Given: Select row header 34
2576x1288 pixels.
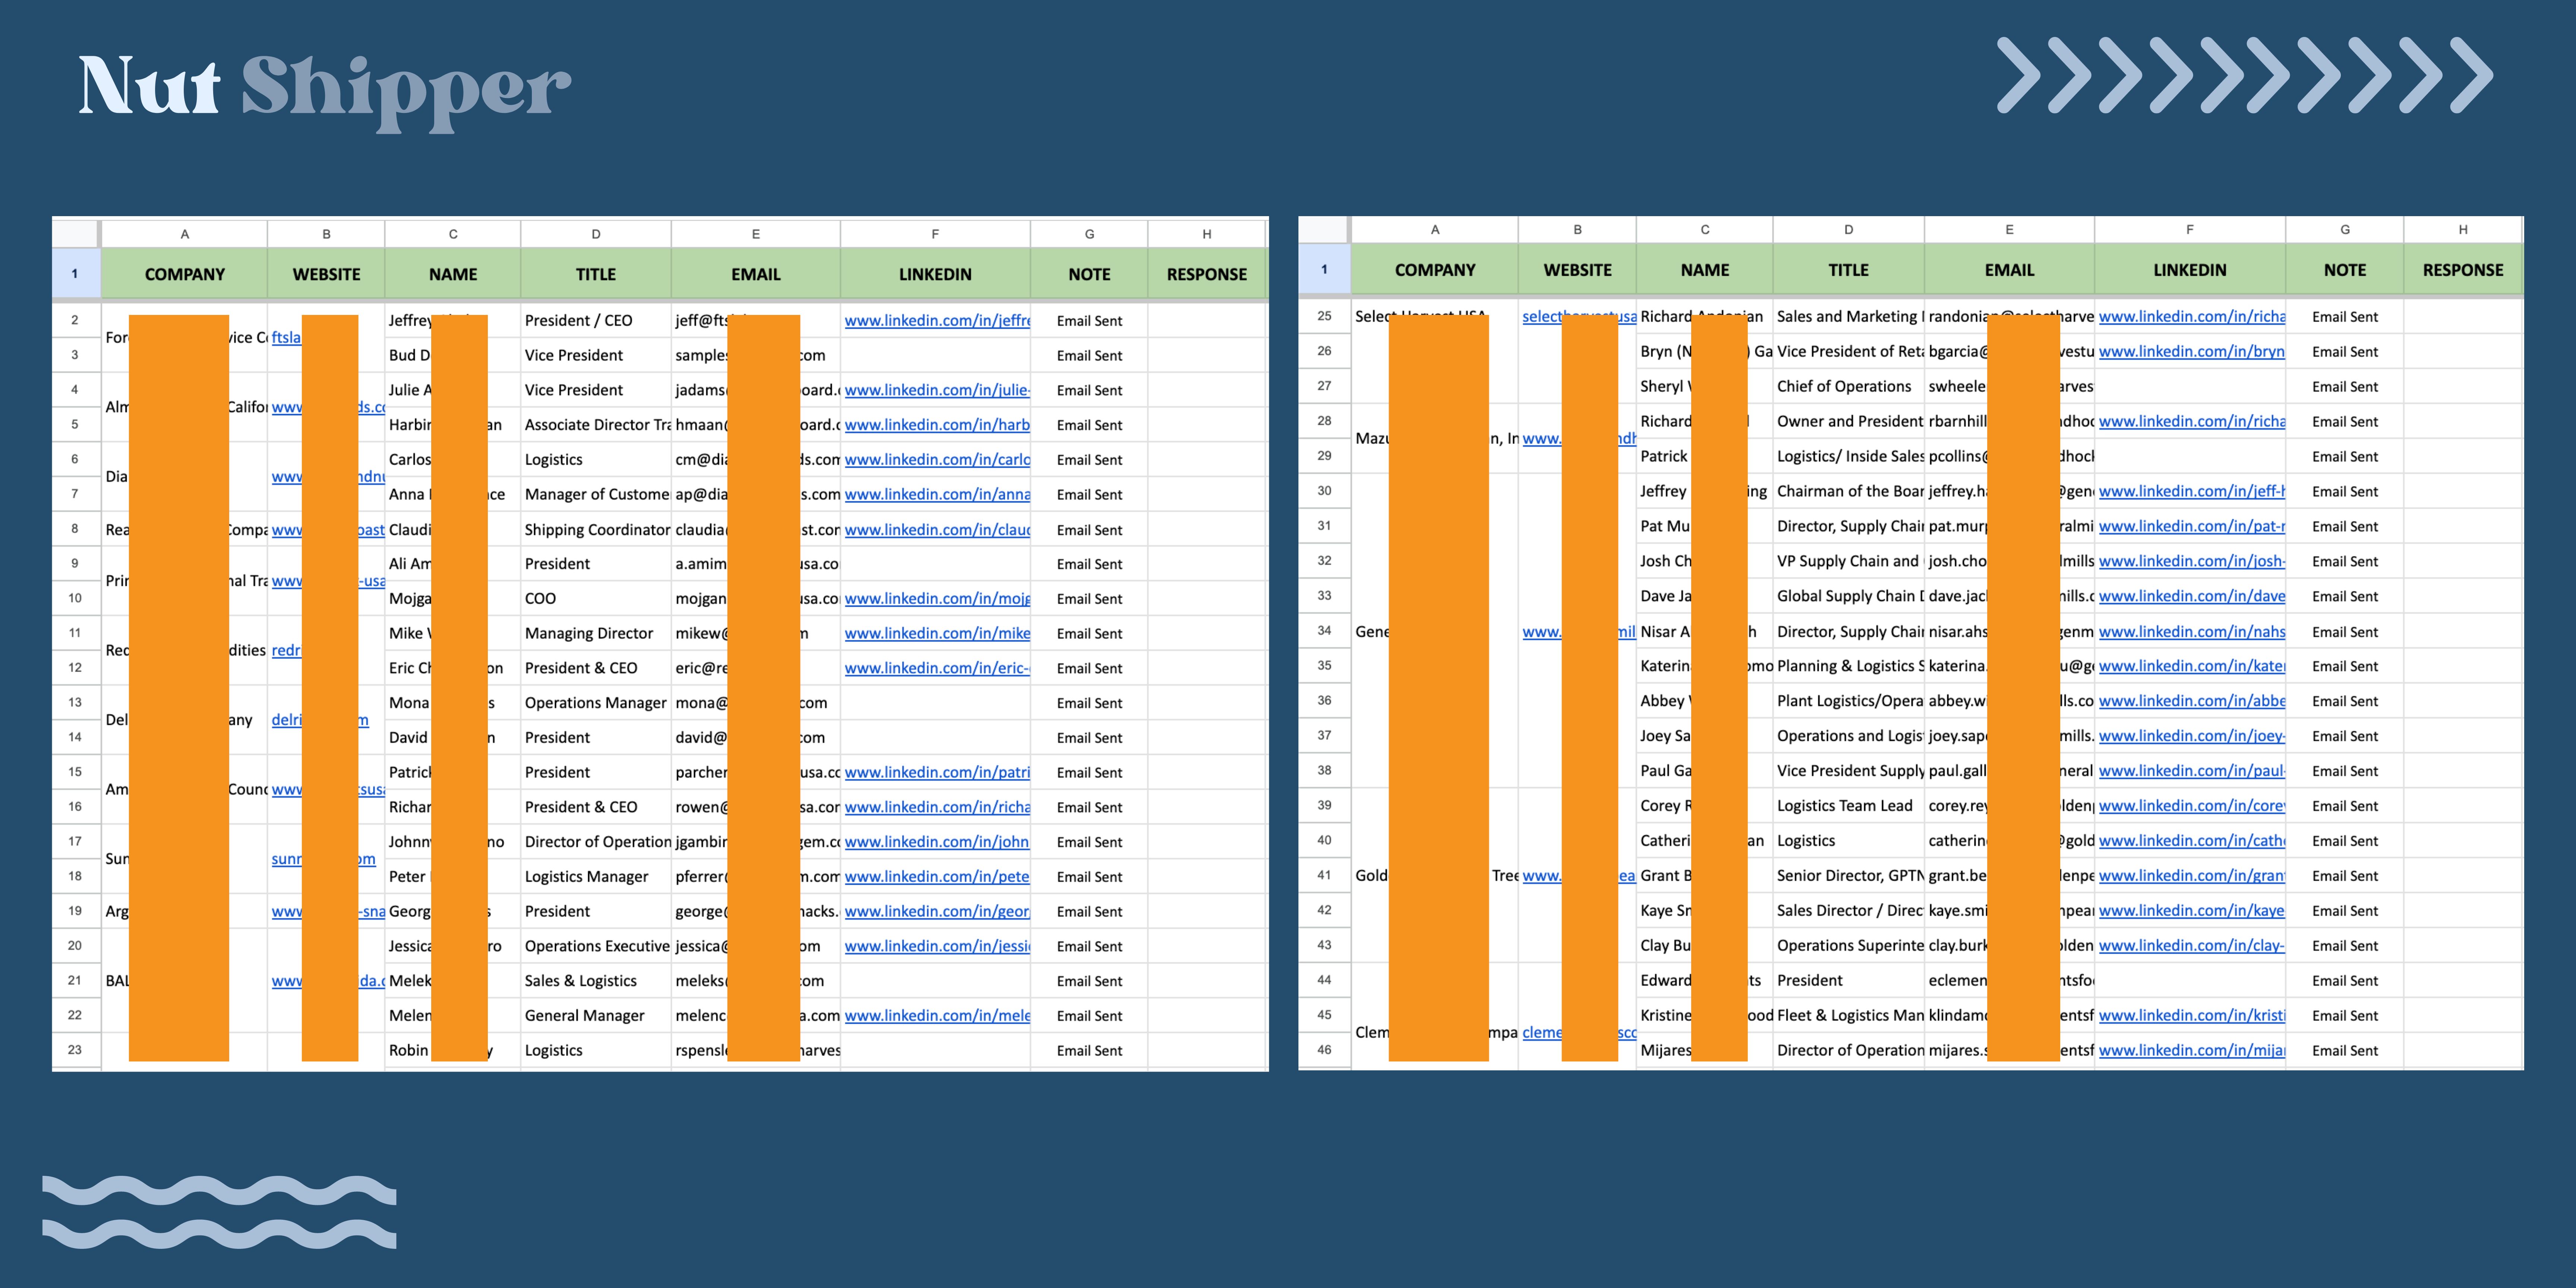Looking at the screenshot, I should pos(1324,631).
